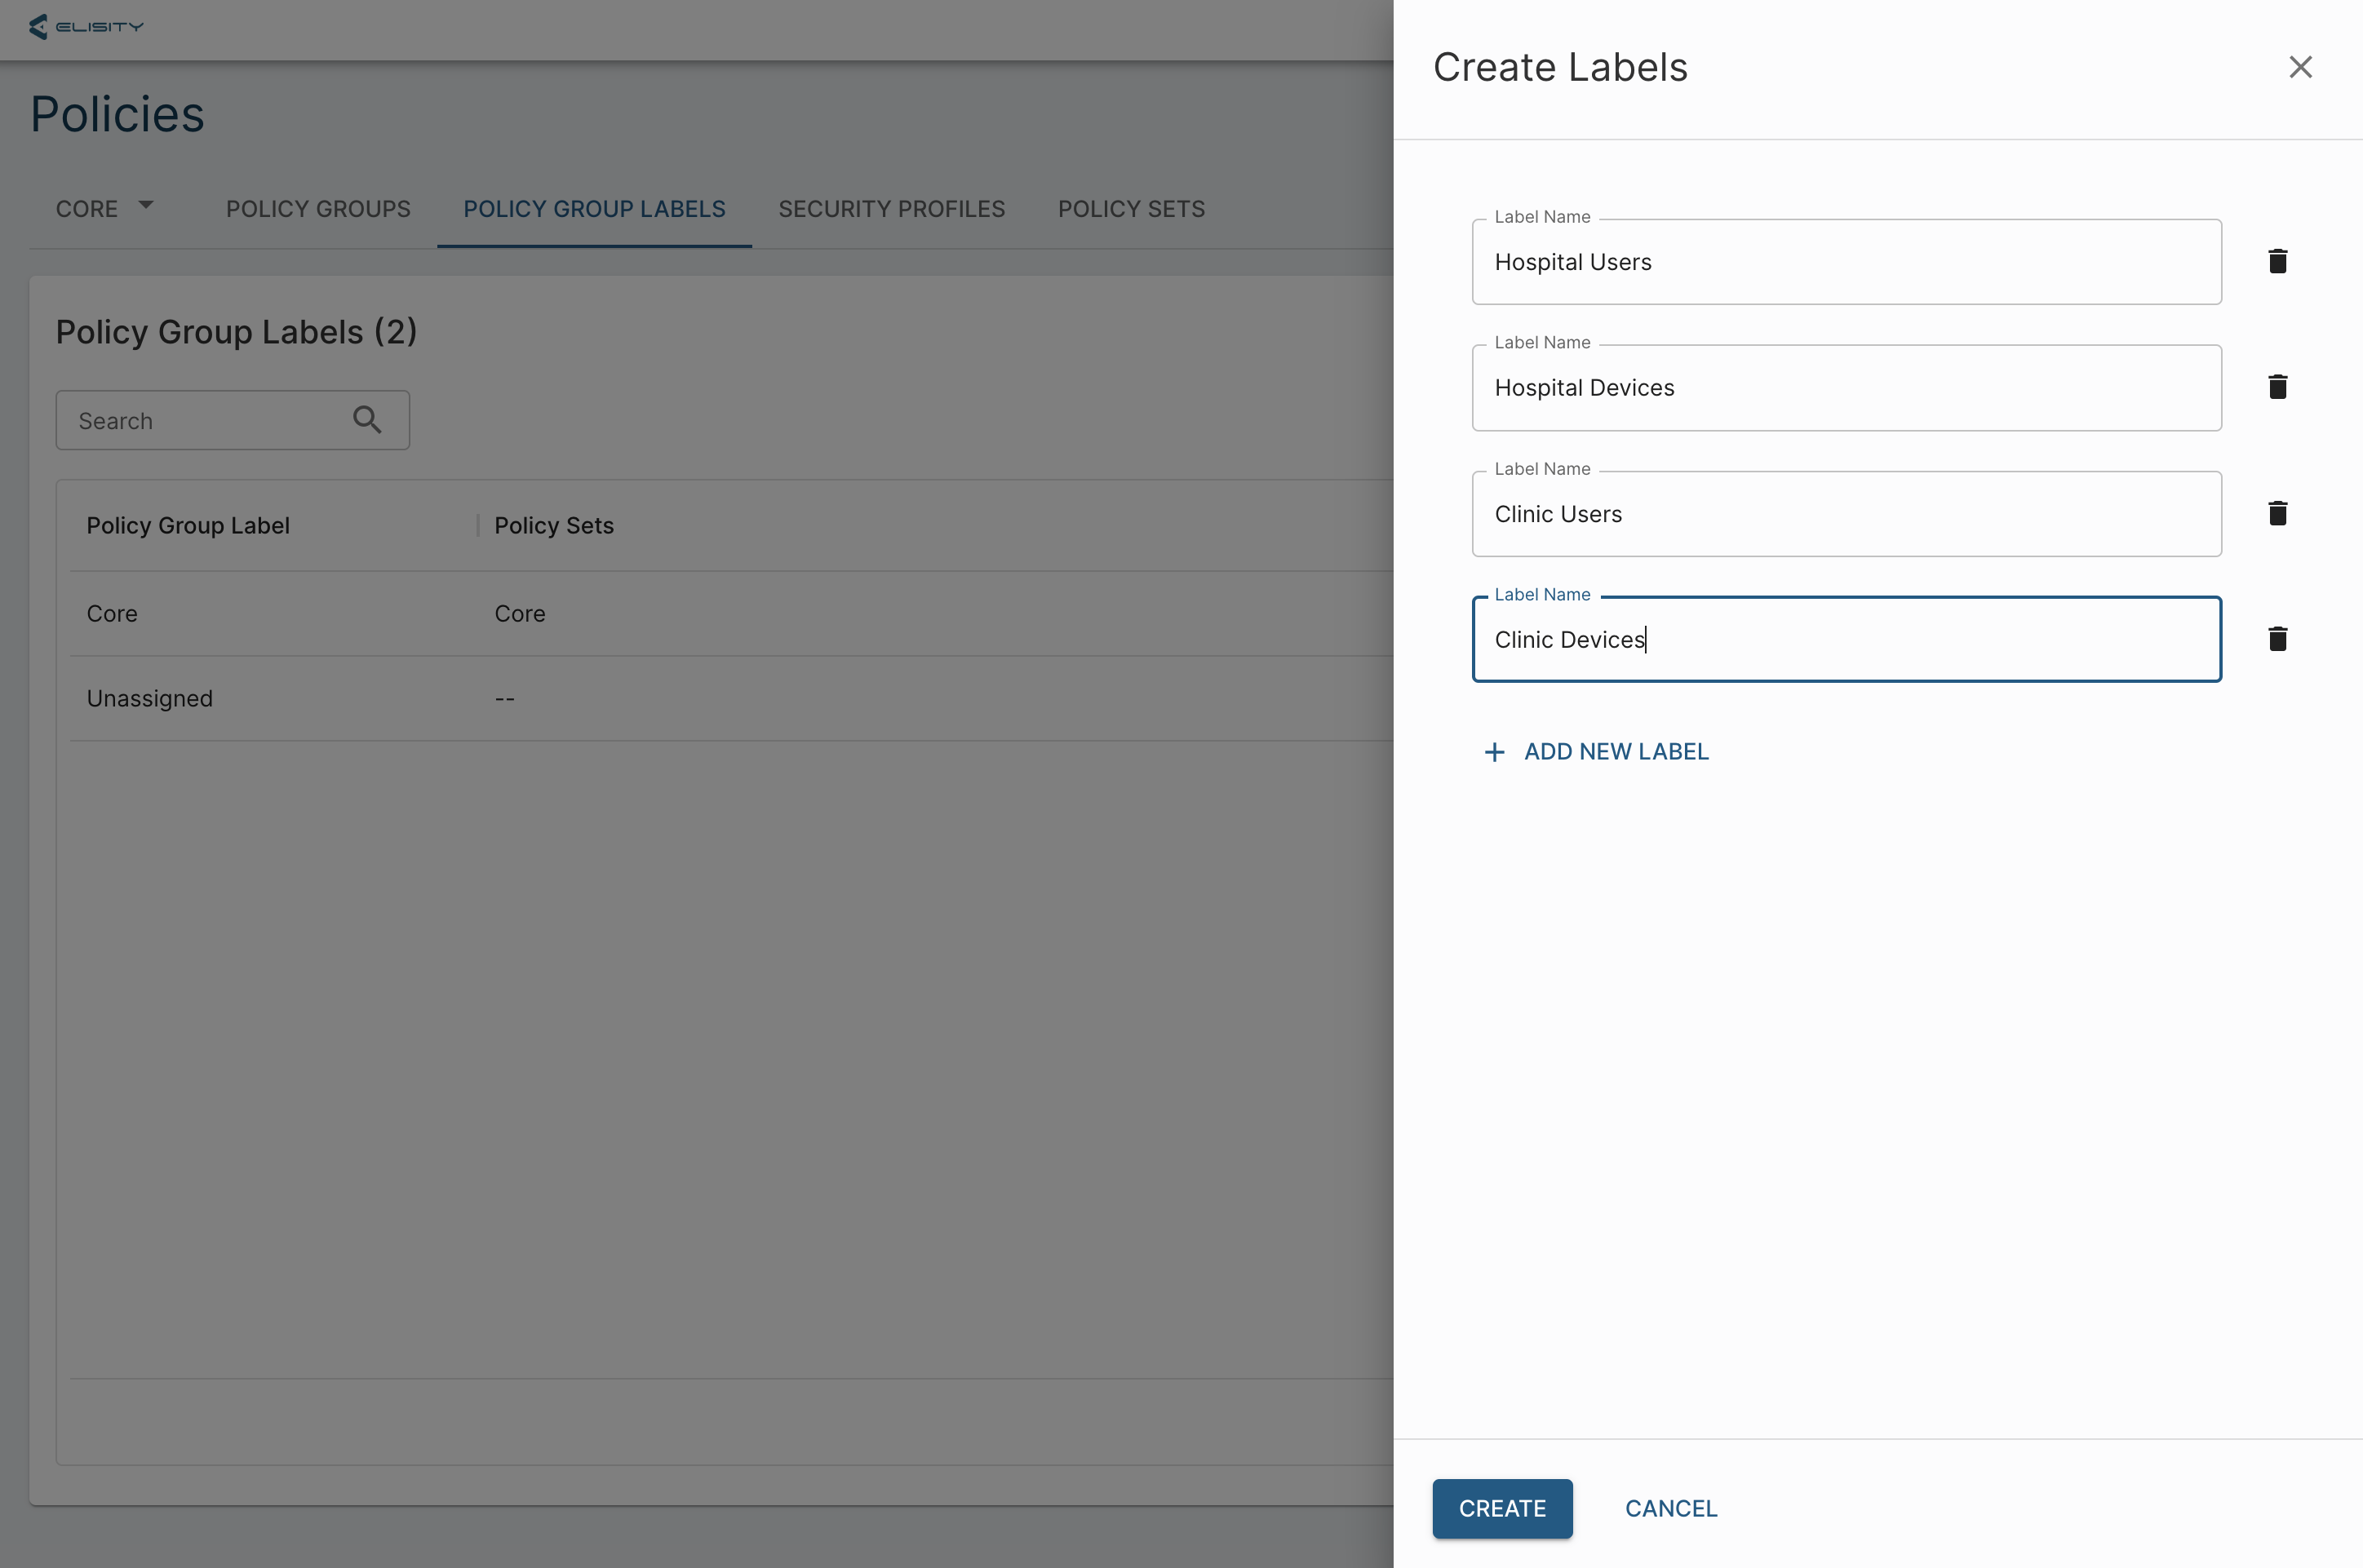Remove the Clinic Devices label row
Viewport: 2363px width, 1568px height.
[x=2277, y=639]
